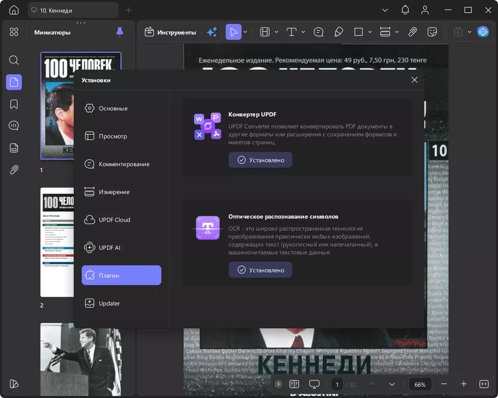This screenshot has width=498, height=398.
Task: Open the bookmarks panel icon
Action: pyautogui.click(x=14, y=104)
